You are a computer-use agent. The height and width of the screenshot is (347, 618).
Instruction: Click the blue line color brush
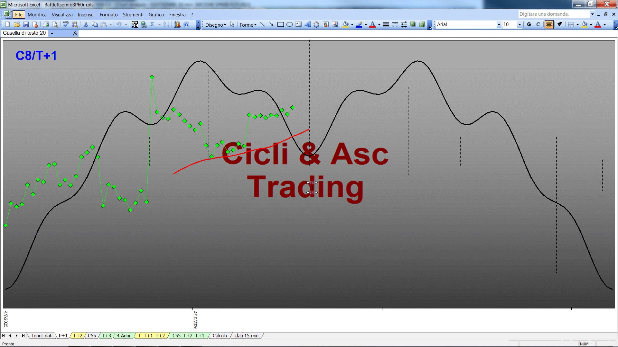click(359, 24)
